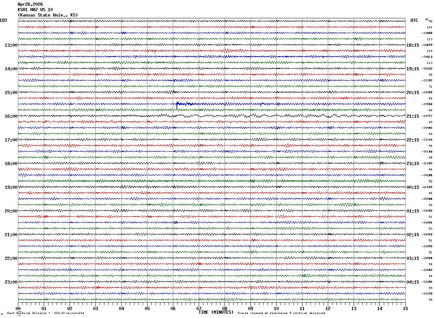Click the 21:15 UTC time label
Viewport: 434px width, 318px height.
tap(413, 116)
